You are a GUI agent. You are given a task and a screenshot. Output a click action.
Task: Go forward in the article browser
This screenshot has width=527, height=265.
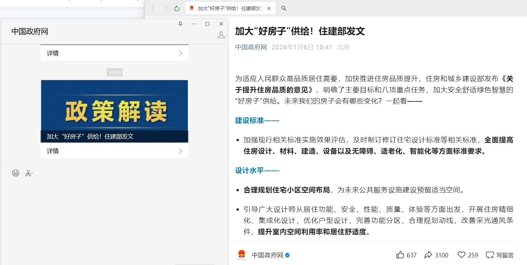[x=166, y=8]
